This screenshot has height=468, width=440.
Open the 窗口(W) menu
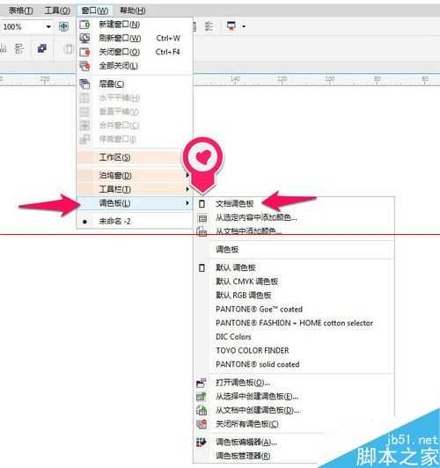[95, 11]
